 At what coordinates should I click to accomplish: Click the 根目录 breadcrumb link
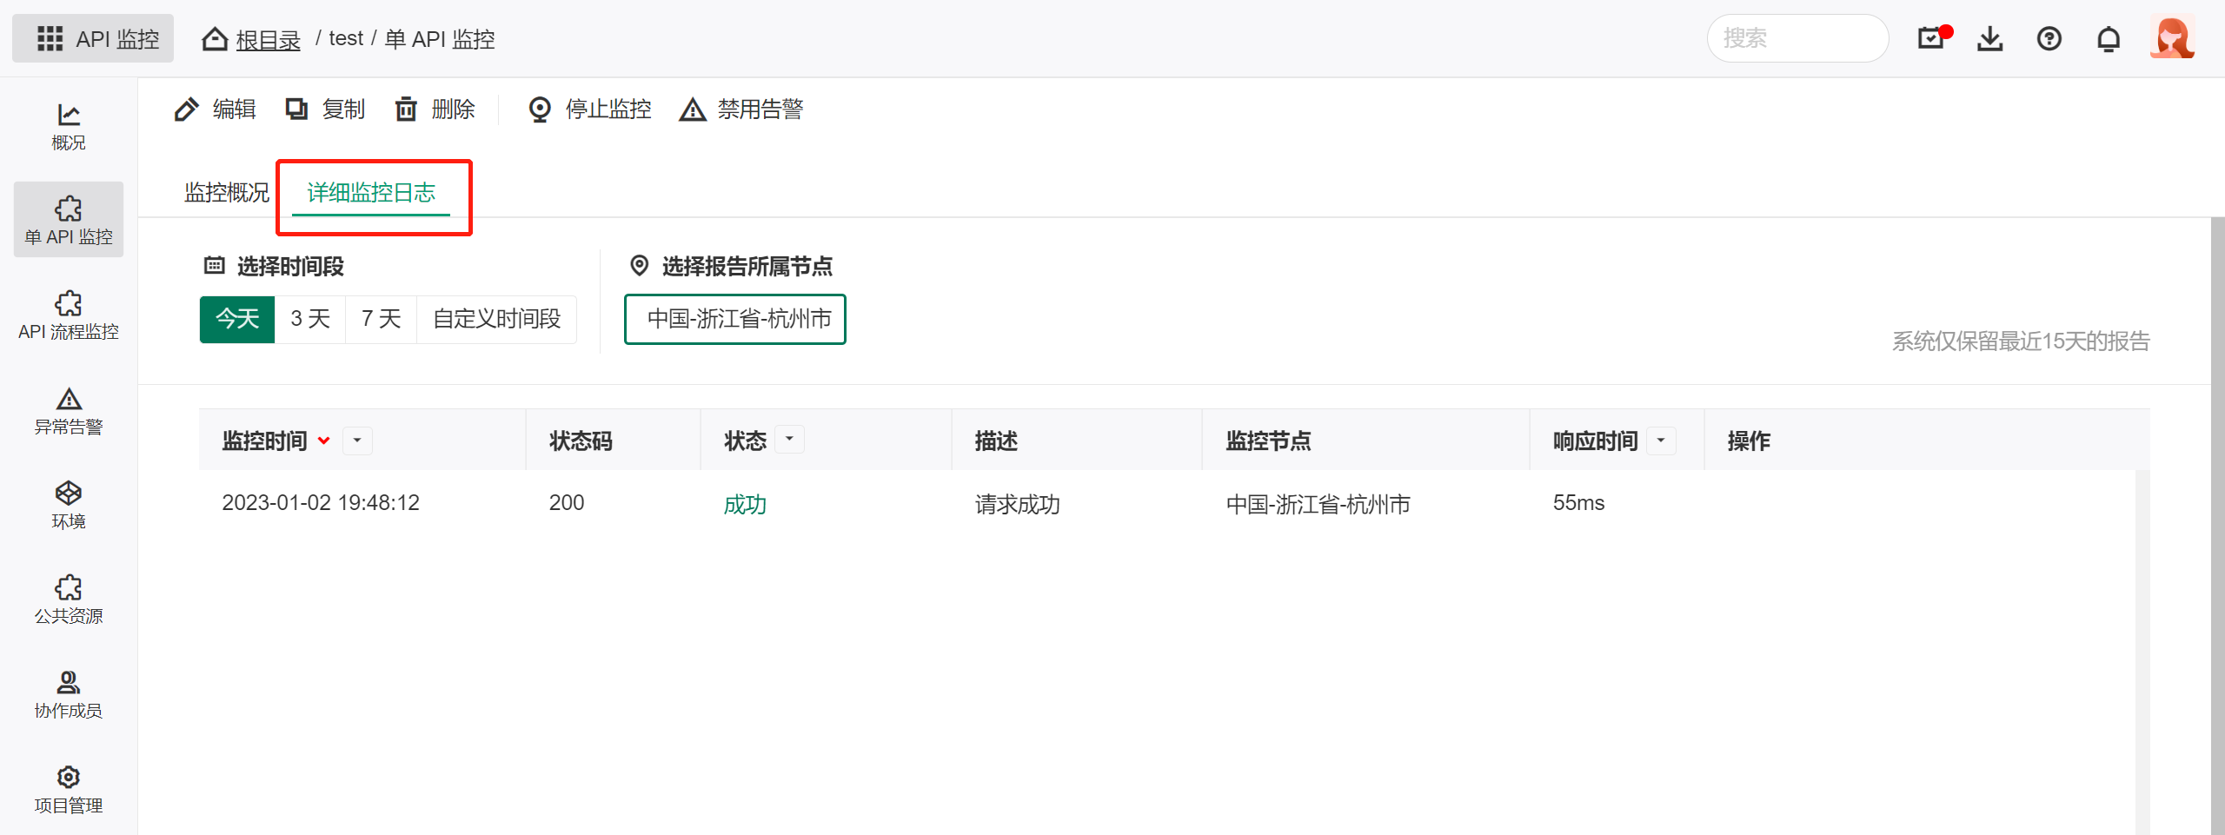(268, 40)
